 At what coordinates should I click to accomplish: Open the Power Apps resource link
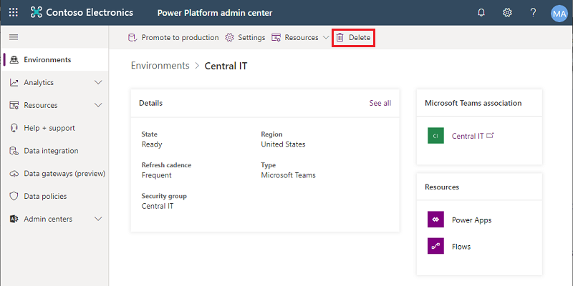pyautogui.click(x=472, y=220)
